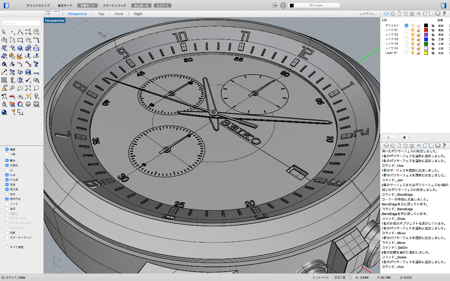
Task: Check the すべて無効 (disable all) checkbox
Action: click(x=7, y=247)
